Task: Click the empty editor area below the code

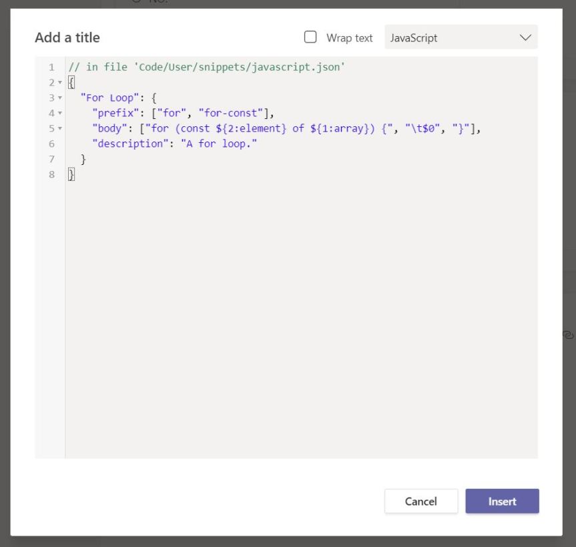Action: (x=300, y=321)
